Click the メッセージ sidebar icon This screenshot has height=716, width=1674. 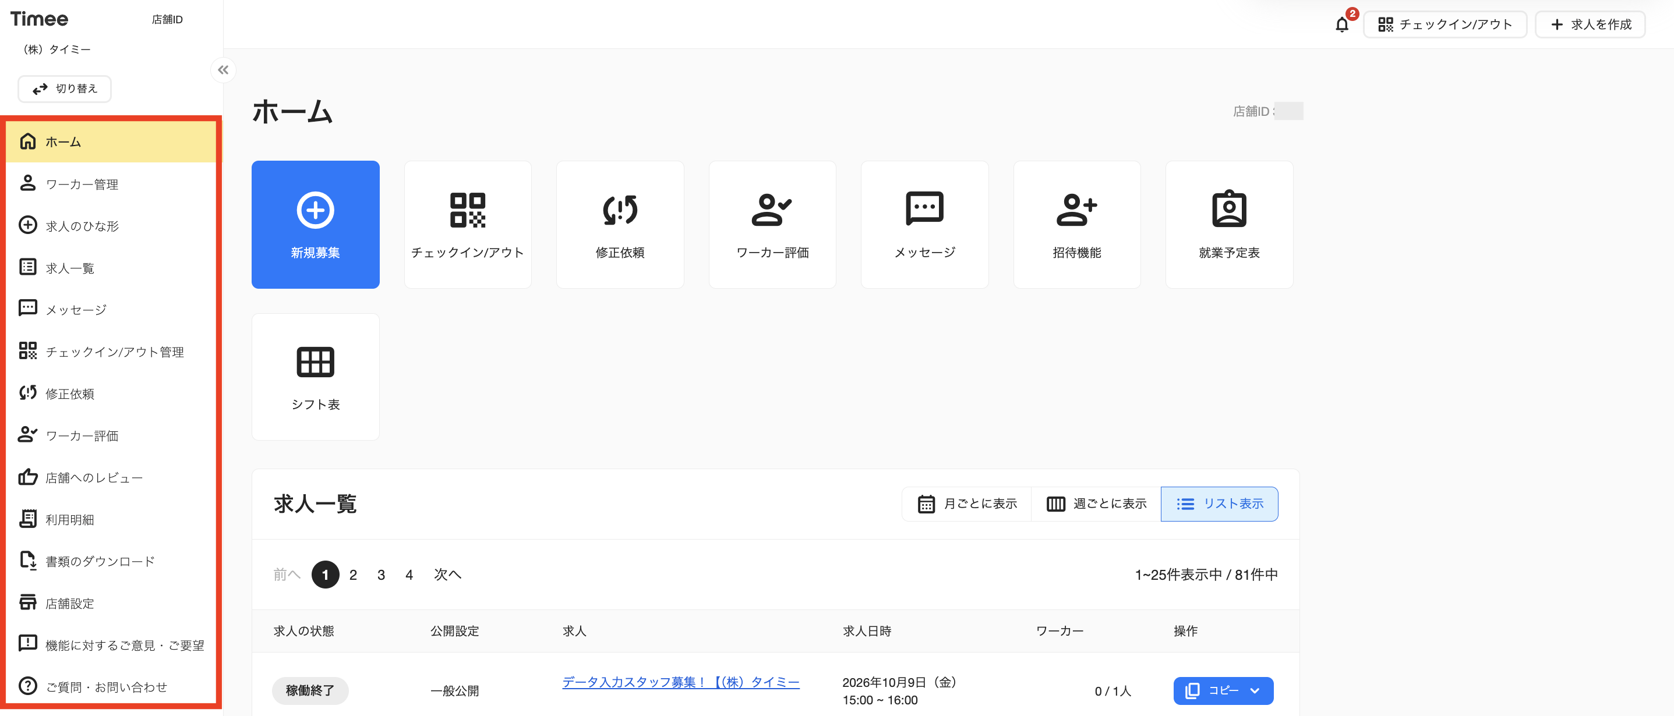point(27,309)
